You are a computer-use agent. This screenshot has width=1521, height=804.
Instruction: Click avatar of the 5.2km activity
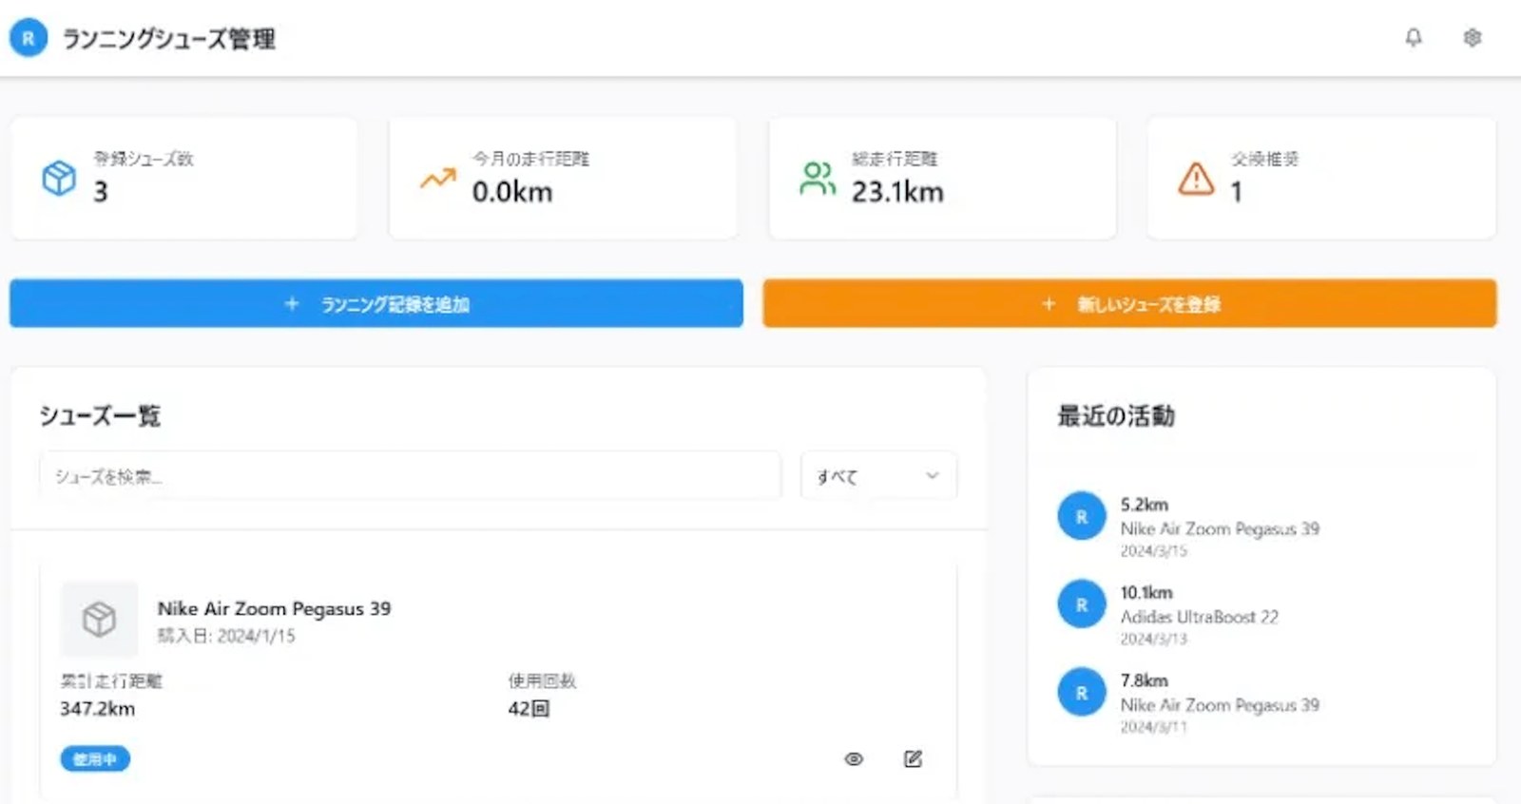pos(1082,516)
